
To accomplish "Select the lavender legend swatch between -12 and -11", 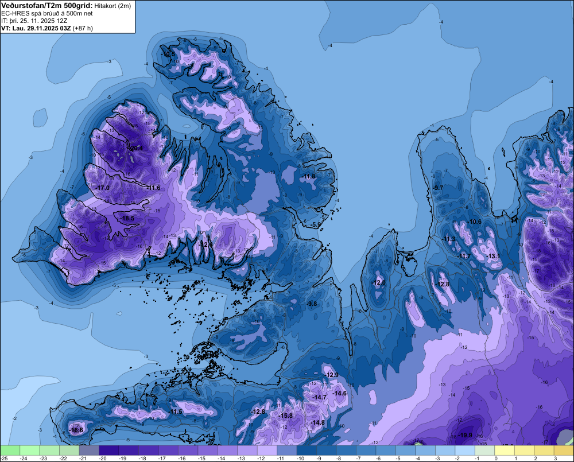I will point(267,451).
